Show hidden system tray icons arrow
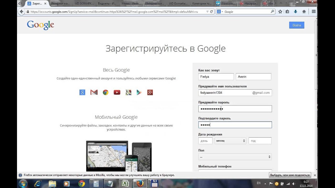 265,184
